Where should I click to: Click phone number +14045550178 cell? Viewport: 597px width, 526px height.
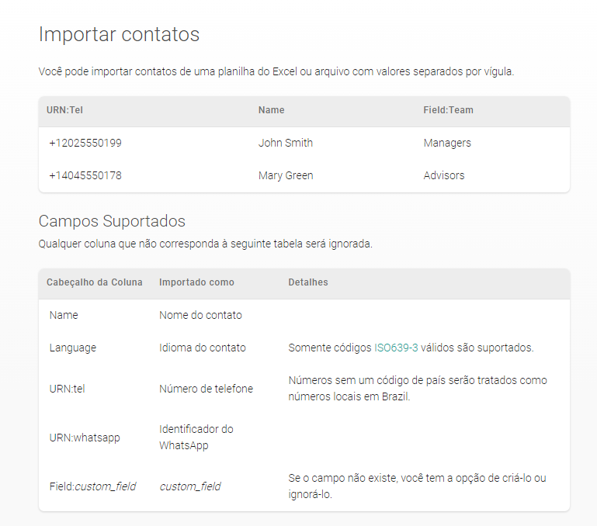tap(85, 175)
